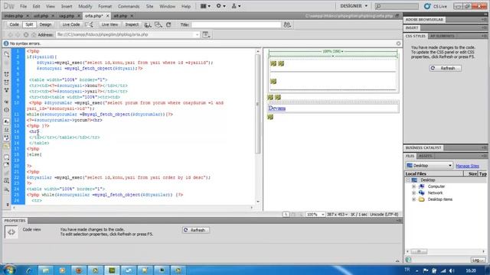Click the Balance Braces coding icon
The width and height of the screenshot is (490, 275).
click(7, 110)
